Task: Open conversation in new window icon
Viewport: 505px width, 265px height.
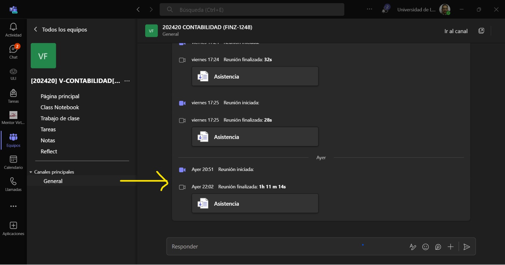Action: (x=481, y=31)
